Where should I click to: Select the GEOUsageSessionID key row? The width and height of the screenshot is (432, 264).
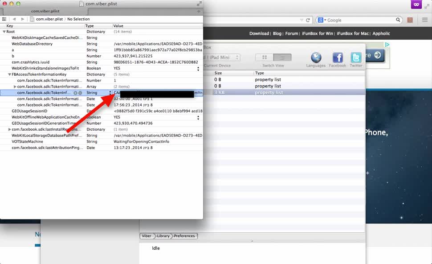tap(102, 111)
